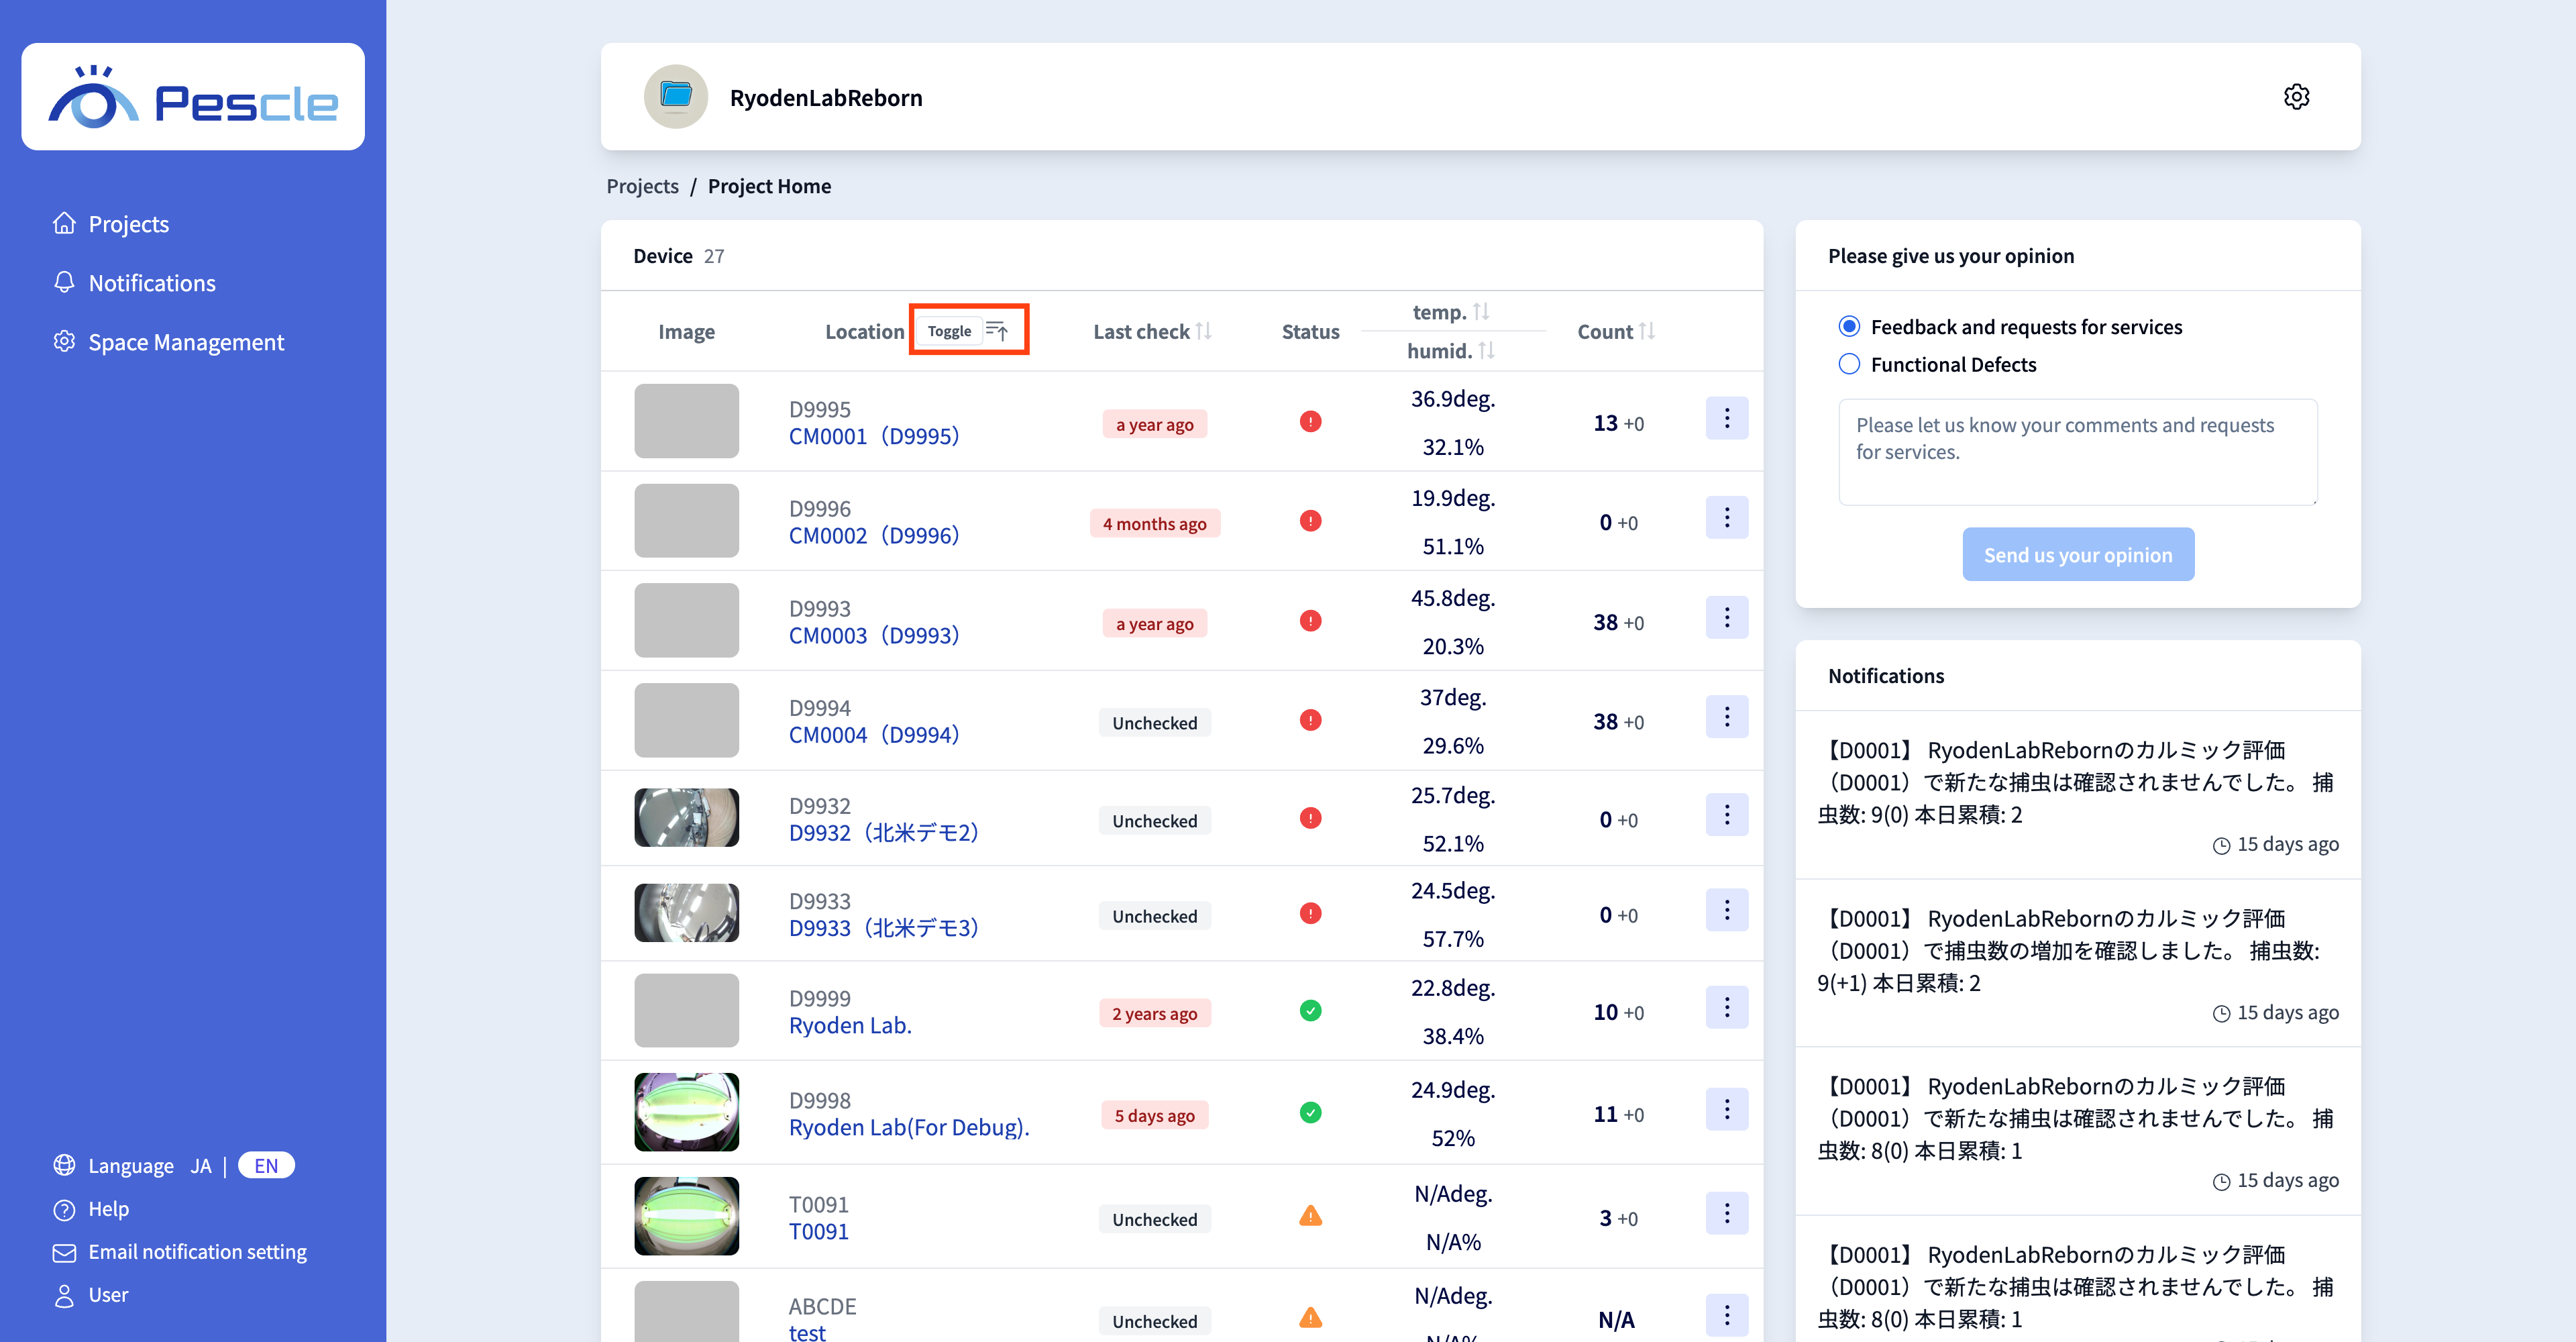
Task: Select Functional Defects radio button
Action: (x=1849, y=364)
